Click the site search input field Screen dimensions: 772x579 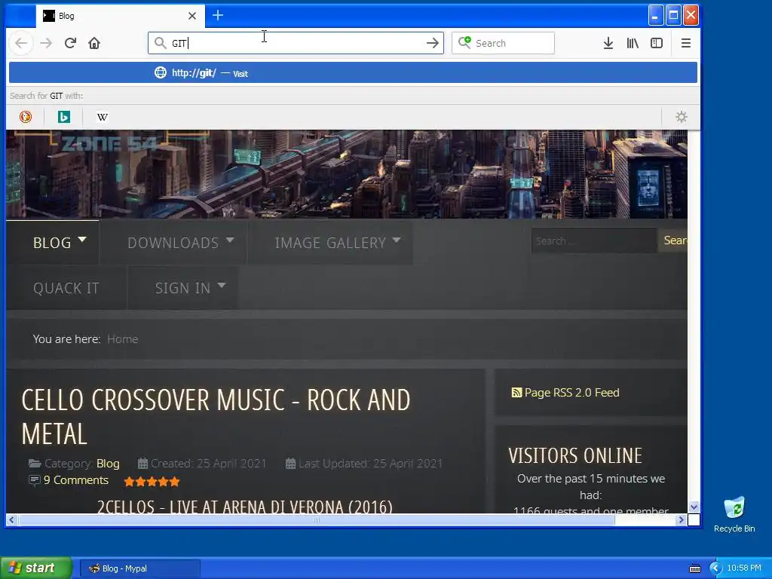pos(594,240)
